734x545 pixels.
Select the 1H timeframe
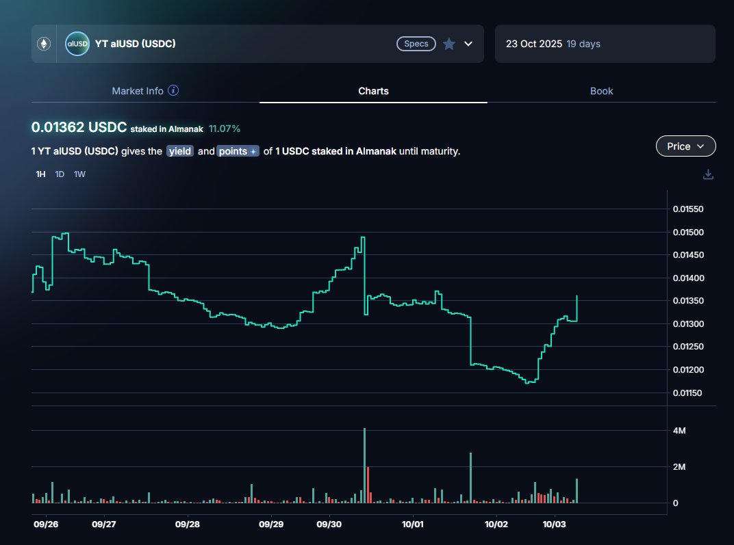click(40, 174)
